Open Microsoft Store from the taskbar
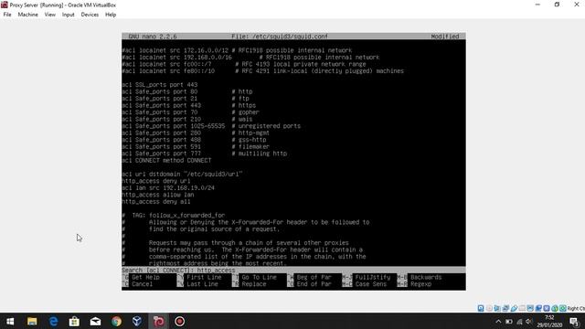This screenshot has height=329, width=585. 74,321
